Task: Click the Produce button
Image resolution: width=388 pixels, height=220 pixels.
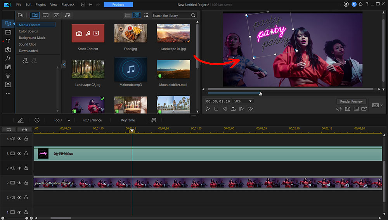Action: click(x=118, y=5)
